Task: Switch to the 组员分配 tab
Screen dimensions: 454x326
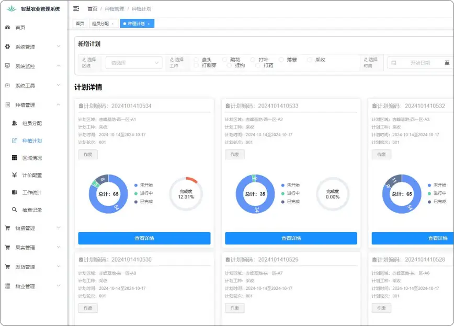Action: pyautogui.click(x=100, y=24)
